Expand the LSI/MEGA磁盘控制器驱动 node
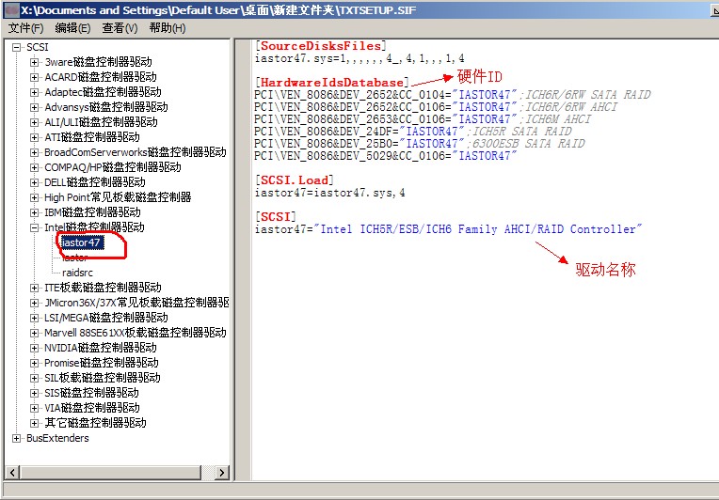The width and height of the screenshot is (719, 500). [35, 318]
